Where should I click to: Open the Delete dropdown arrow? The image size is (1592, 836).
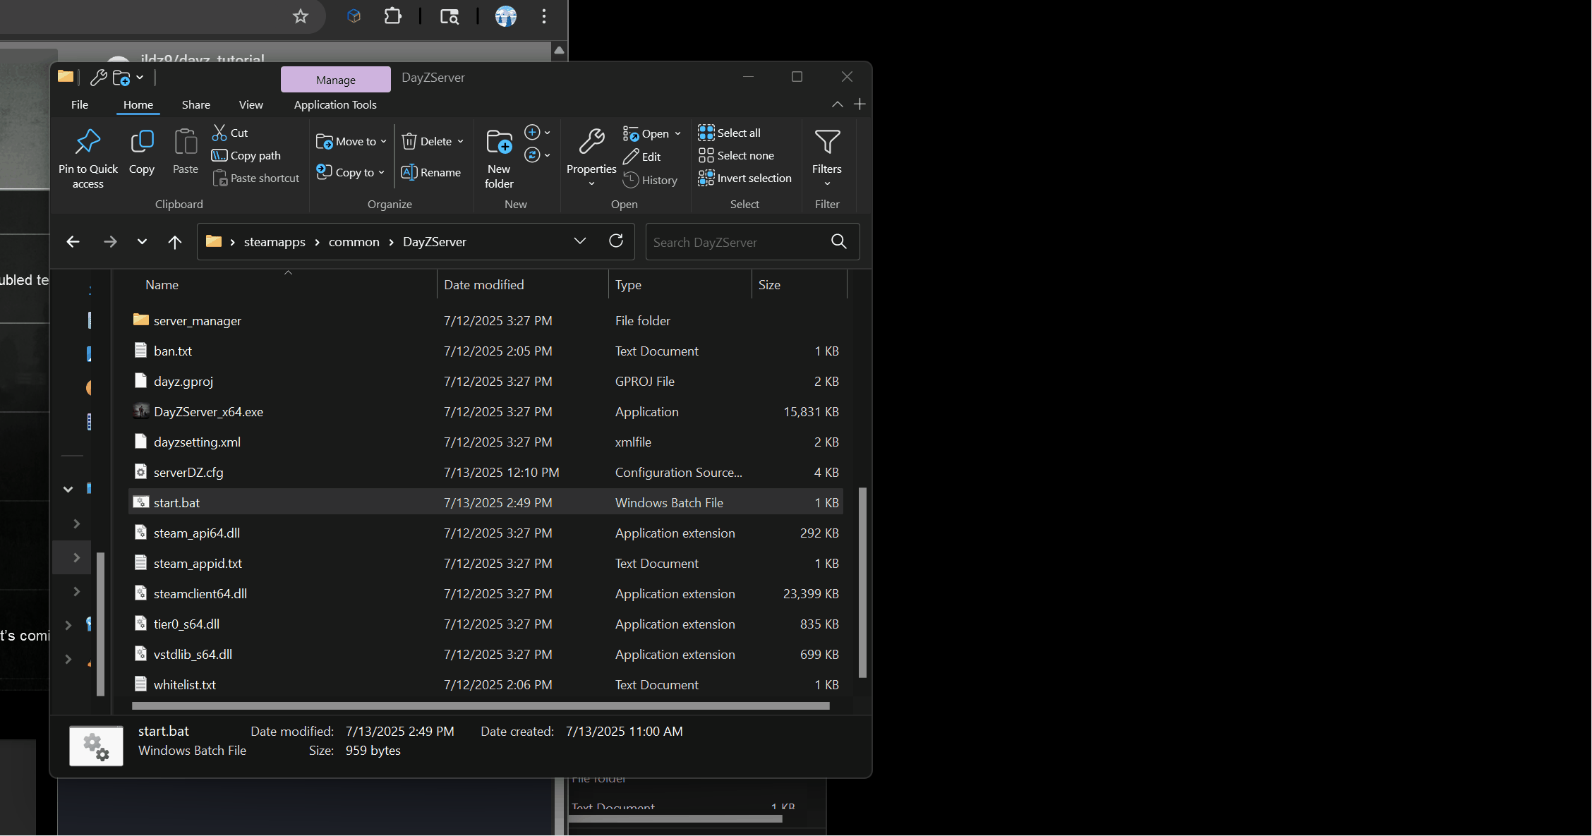[461, 142]
